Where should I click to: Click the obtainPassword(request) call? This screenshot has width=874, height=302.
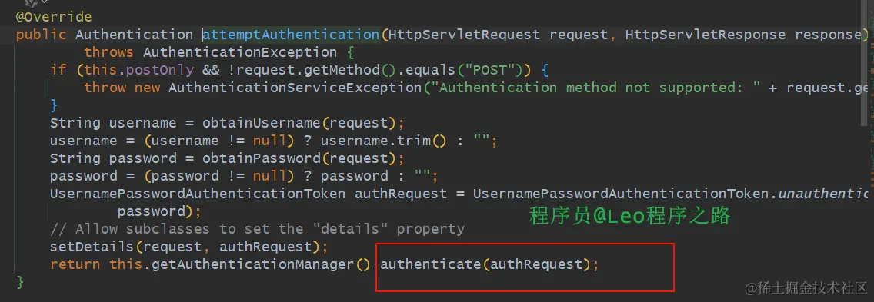coord(300,159)
